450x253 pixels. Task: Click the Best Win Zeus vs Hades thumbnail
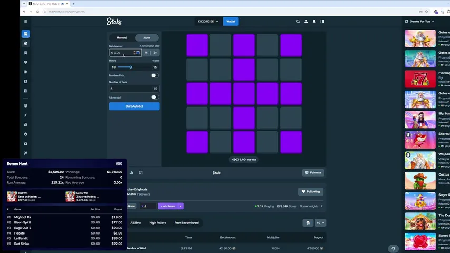pyautogui.click(x=12, y=197)
